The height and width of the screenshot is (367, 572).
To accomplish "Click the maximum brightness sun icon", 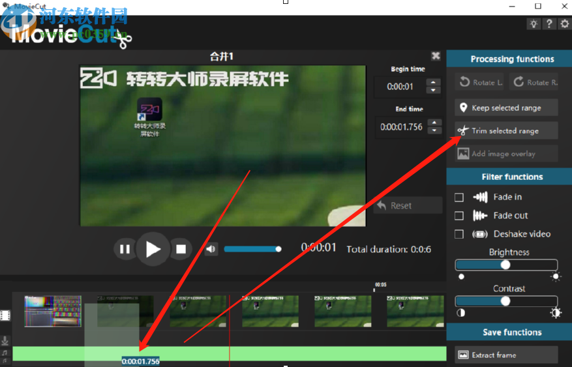I will pyautogui.click(x=556, y=276).
